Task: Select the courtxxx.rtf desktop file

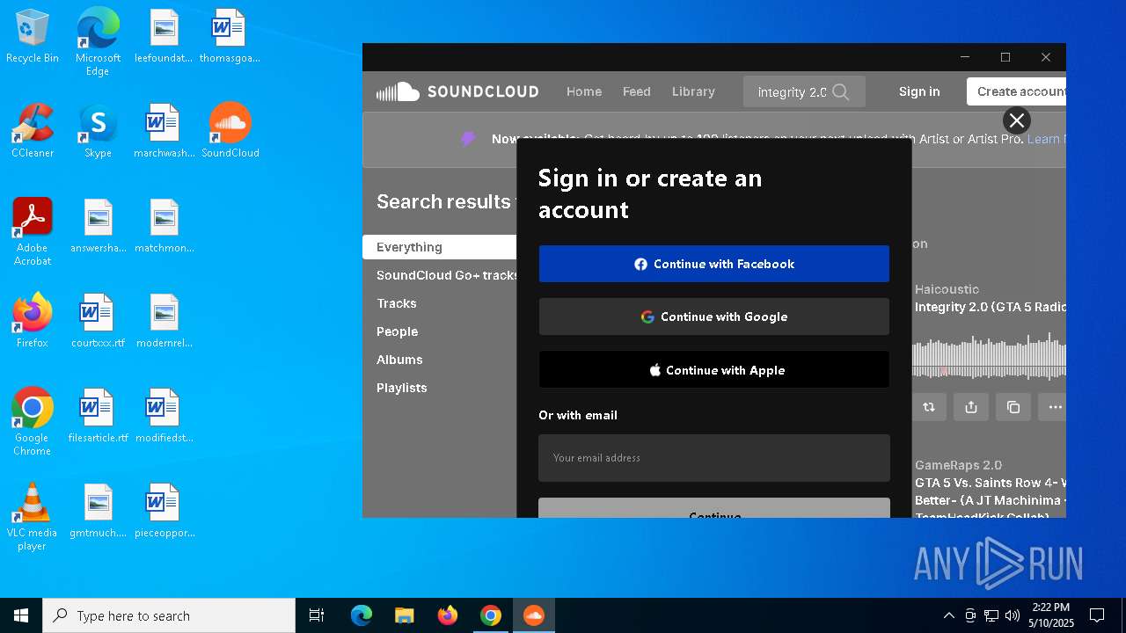Action: pyautogui.click(x=98, y=321)
